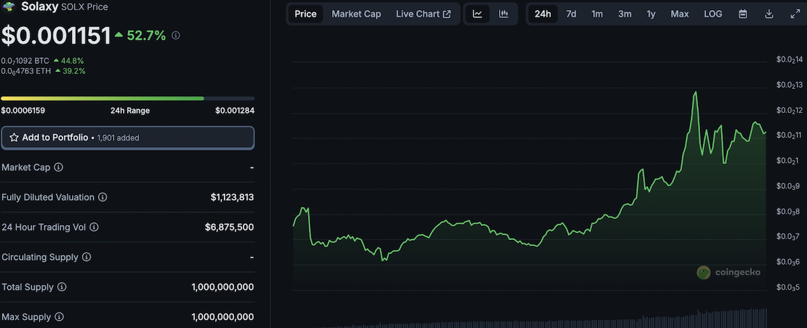This screenshot has height=328, width=807.
Task: Click the Max Supply 1,000,000,000 value
Action: (x=223, y=317)
